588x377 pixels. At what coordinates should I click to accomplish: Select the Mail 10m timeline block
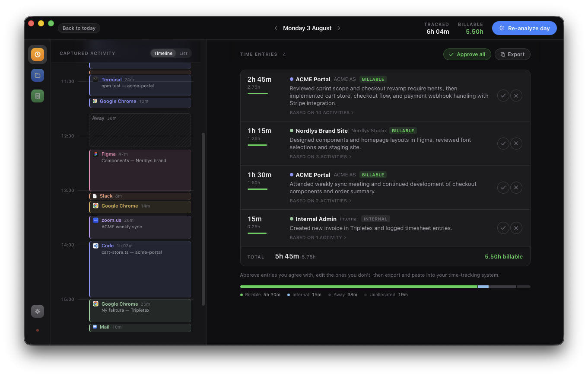140,328
